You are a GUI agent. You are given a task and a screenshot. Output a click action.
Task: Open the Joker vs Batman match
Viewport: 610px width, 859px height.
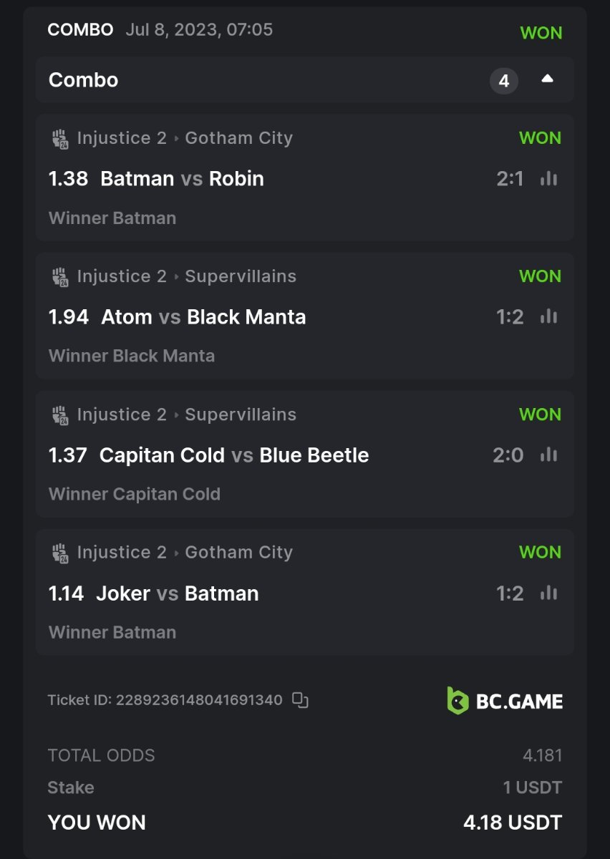tap(177, 593)
